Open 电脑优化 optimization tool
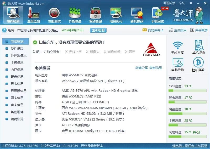Viewport: 210px width, 149px height. (x=116, y=15)
